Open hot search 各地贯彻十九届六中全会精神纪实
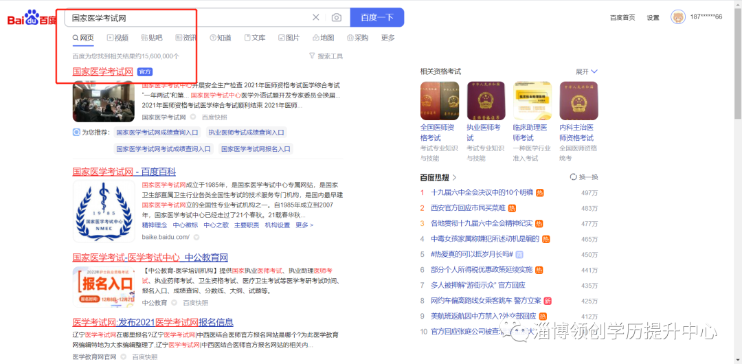This screenshot has height=364, width=742. 482,223
